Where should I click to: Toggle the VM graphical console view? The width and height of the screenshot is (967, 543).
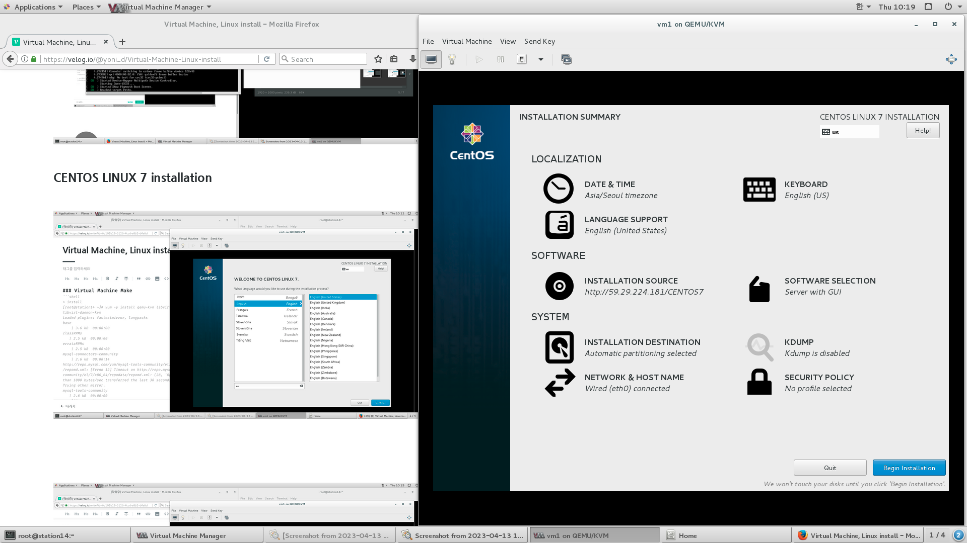pos(431,59)
